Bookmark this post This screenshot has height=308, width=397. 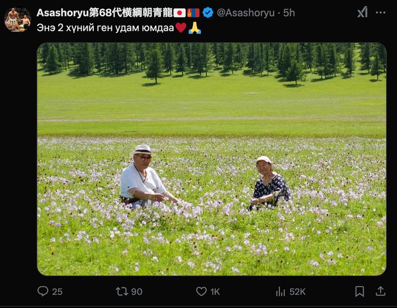tap(359, 292)
